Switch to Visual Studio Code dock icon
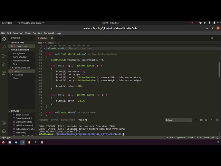The height and width of the screenshot is (166, 221). (x=22, y=142)
